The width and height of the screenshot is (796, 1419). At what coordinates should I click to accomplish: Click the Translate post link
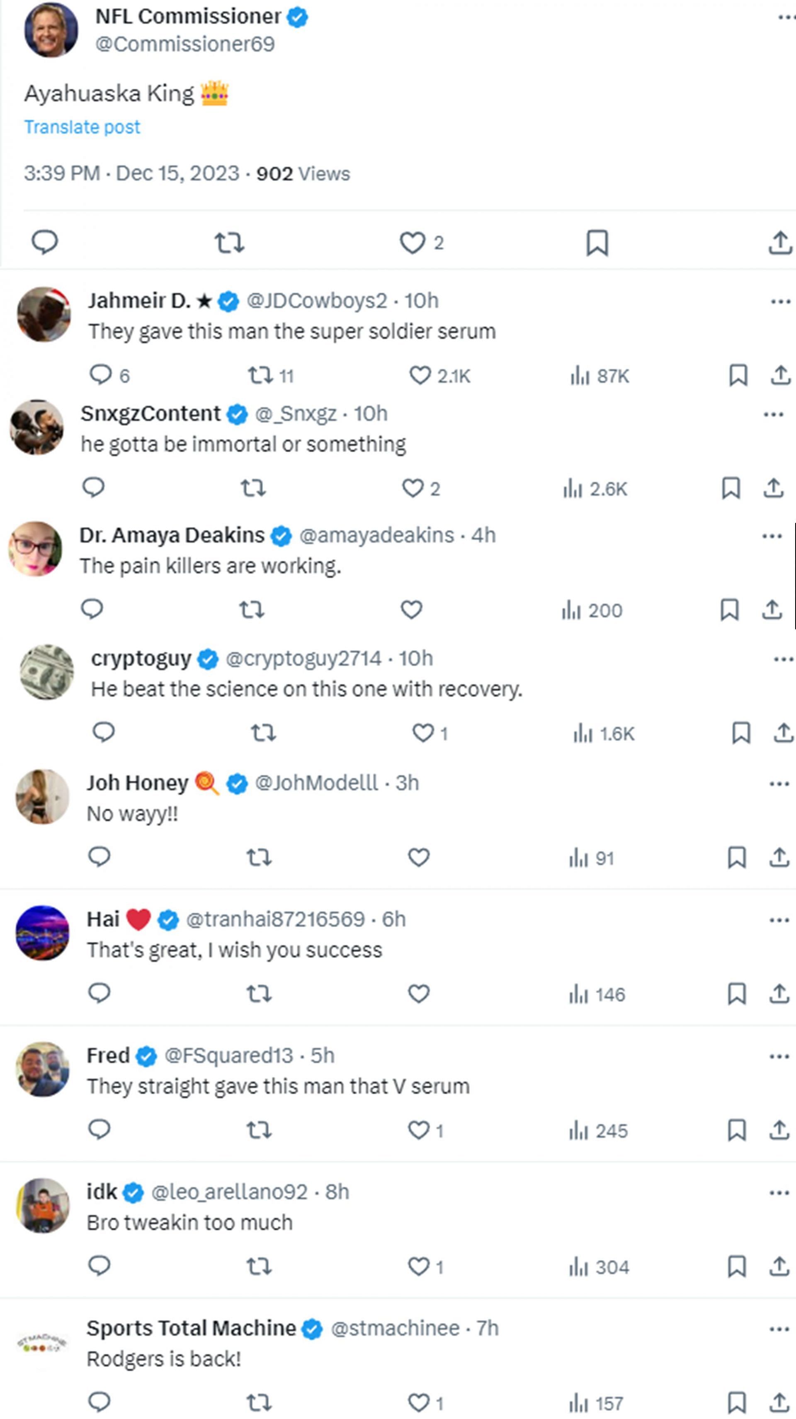[82, 127]
